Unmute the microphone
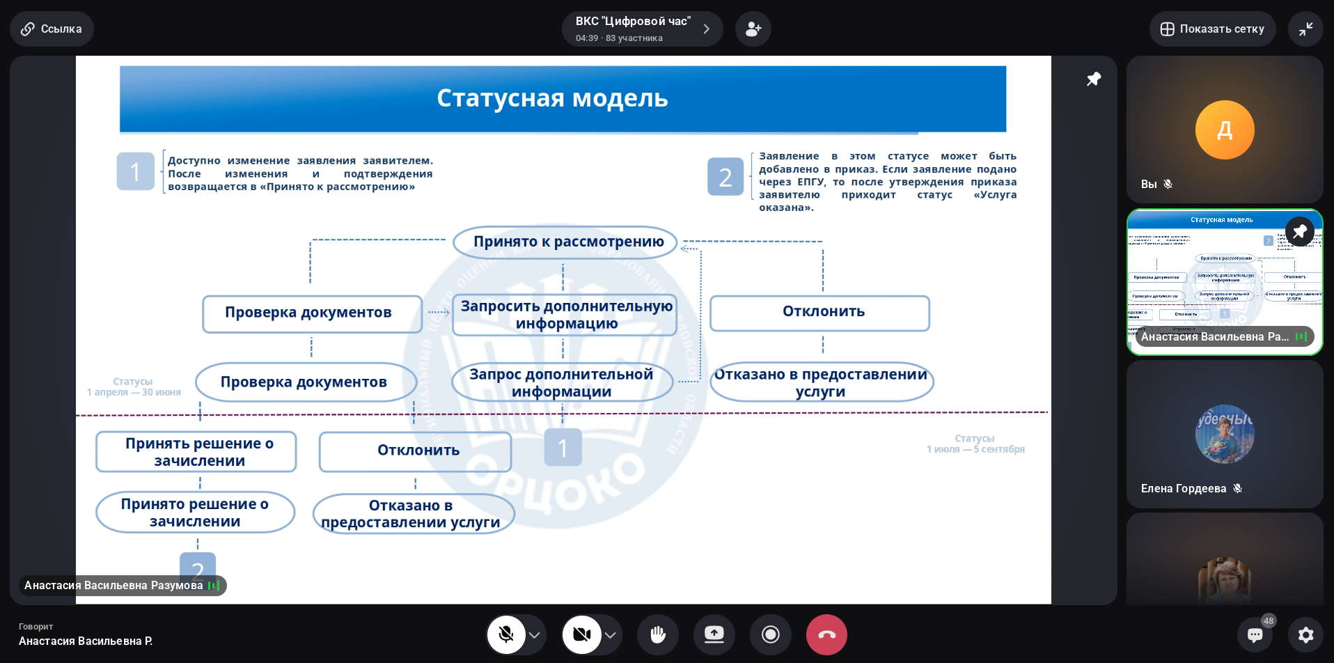1334x663 pixels. (506, 634)
